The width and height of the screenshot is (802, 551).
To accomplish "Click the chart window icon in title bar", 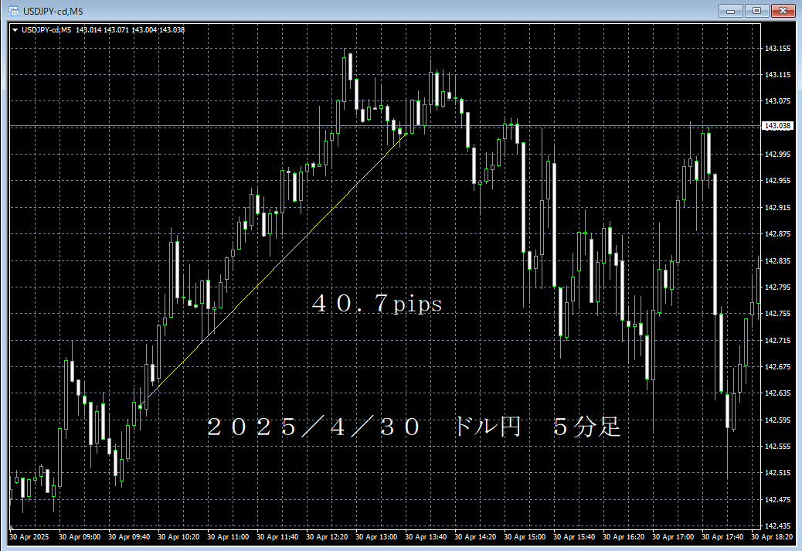I will pyautogui.click(x=14, y=11).
